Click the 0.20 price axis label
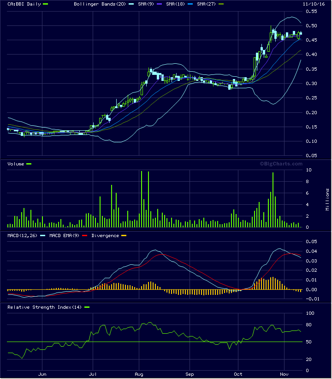Screen dimensions: 332x379 pos(311,113)
